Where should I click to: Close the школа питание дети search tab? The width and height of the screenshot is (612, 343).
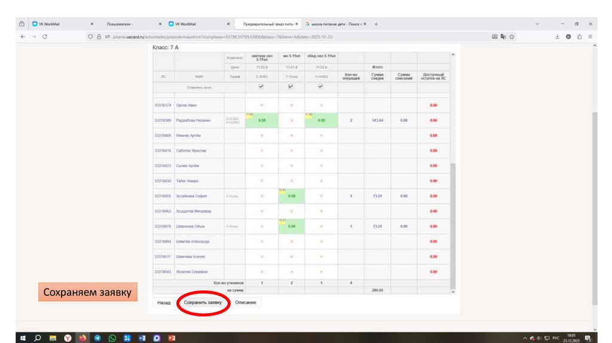pyautogui.click(x=365, y=24)
